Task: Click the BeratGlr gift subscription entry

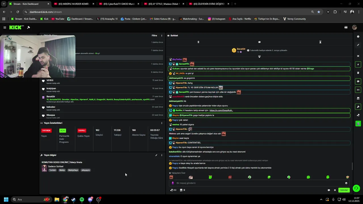Action: pos(102,99)
